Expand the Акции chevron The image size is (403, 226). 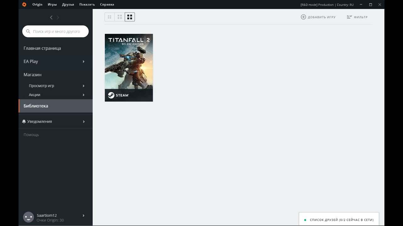click(x=83, y=95)
